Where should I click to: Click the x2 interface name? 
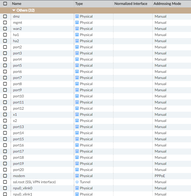[x=15, y=121]
